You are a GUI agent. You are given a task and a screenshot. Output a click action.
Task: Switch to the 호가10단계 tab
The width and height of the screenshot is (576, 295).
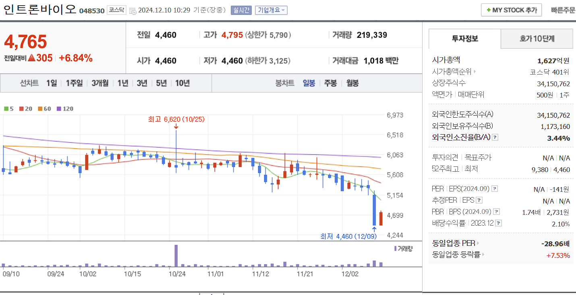point(537,39)
